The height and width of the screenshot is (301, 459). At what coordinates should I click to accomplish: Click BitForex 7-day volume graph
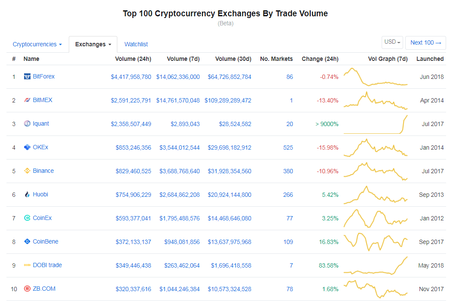coord(376,77)
